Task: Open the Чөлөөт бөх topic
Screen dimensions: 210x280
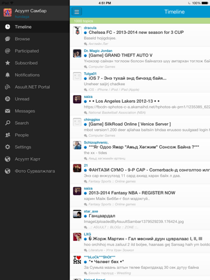Action: click(x=106, y=262)
